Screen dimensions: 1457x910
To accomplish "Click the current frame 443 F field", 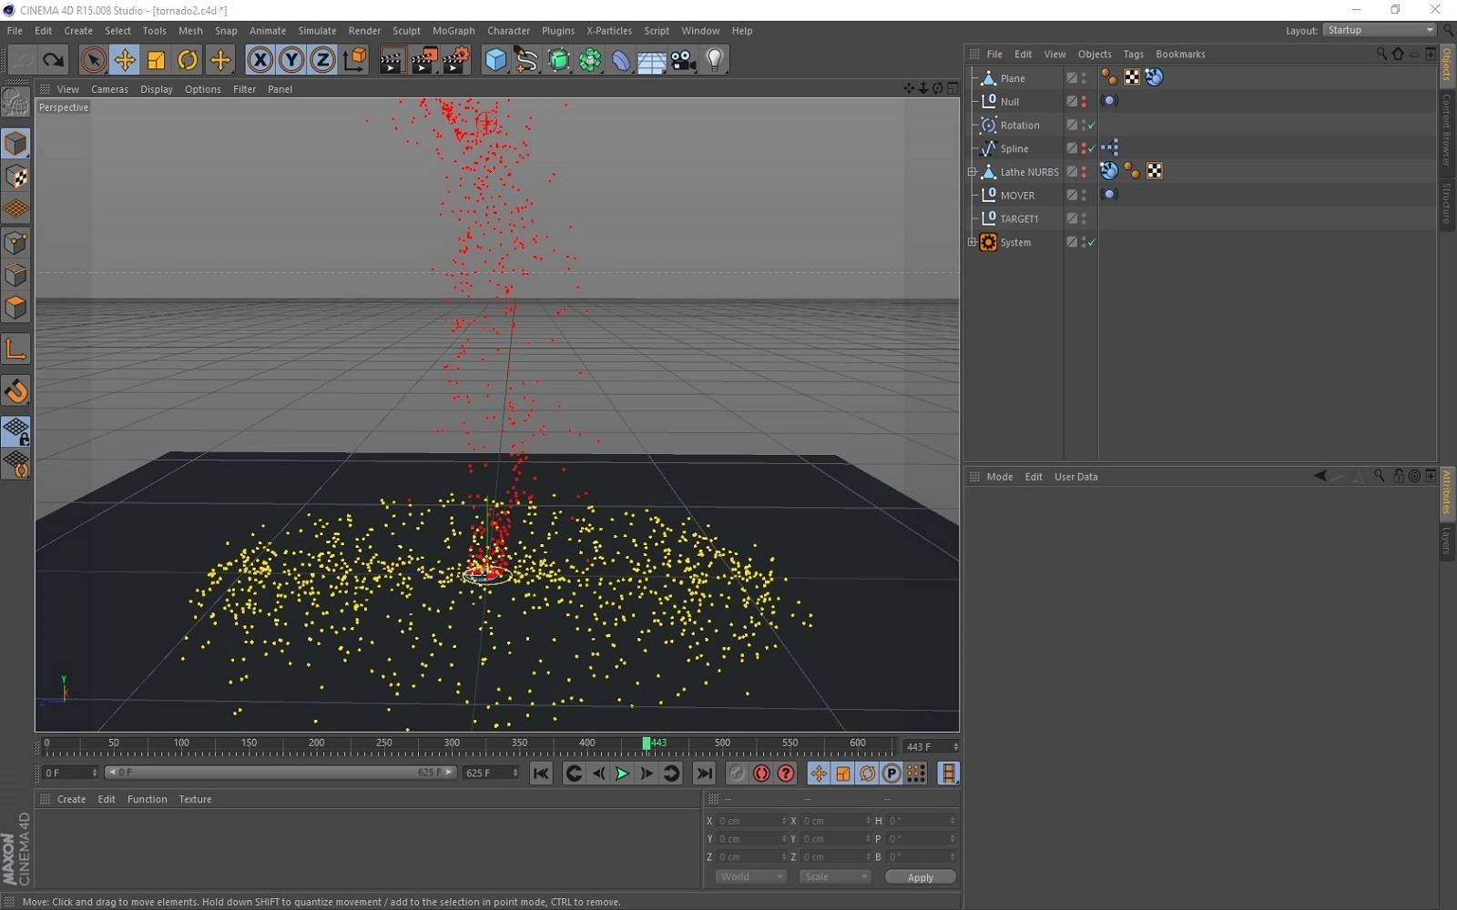I will coord(929,746).
